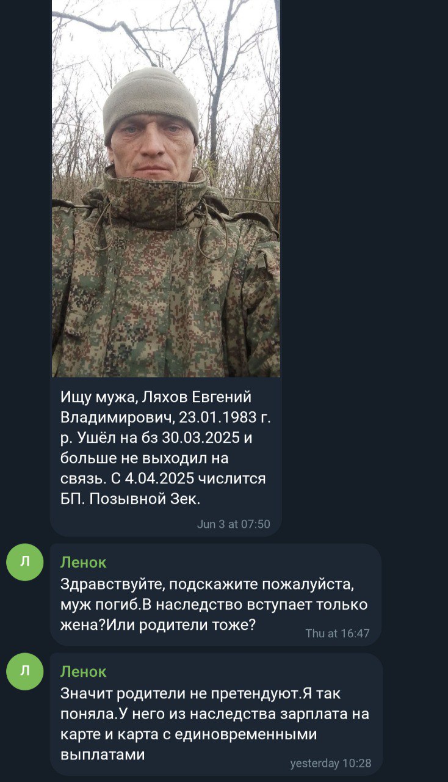Select the "Jun 3 at 07:50" timestamp
The width and height of the screenshot is (448, 782).
[234, 524]
